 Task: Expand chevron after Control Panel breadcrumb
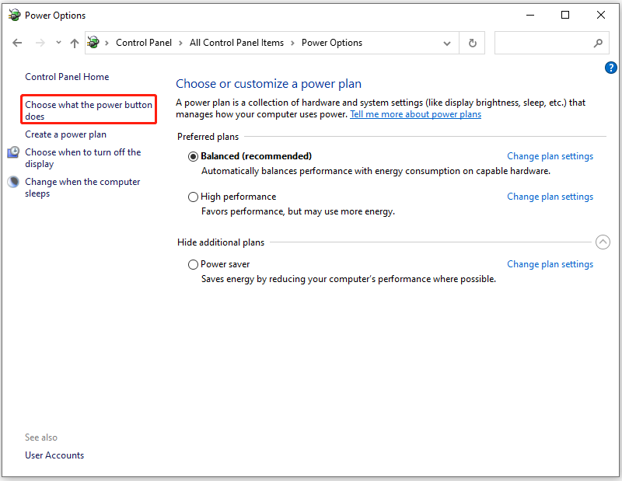(180, 43)
